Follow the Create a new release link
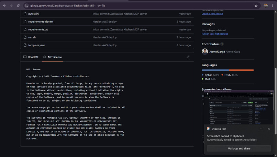The image size is (277, 157). tap(212, 14)
